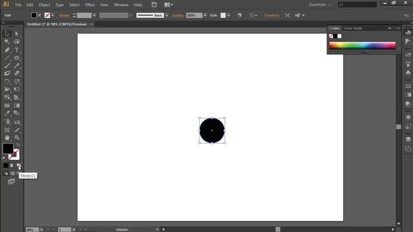Select the Eraser tool

click(17, 73)
